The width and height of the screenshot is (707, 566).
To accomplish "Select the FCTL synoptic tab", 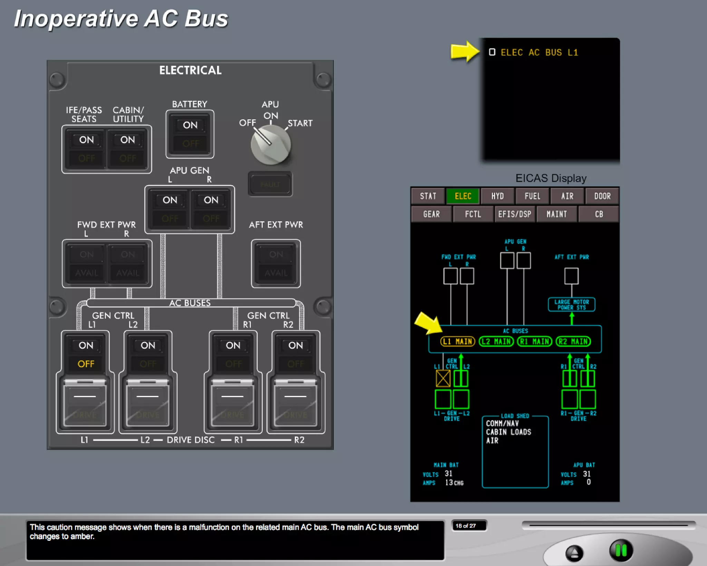I will (473, 214).
